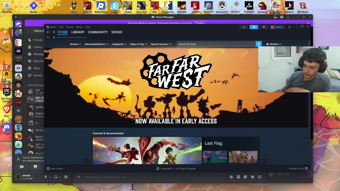This screenshot has height=191, width=340.
Task: Click the Last Flag featured game image
Action: [x=147, y=150]
